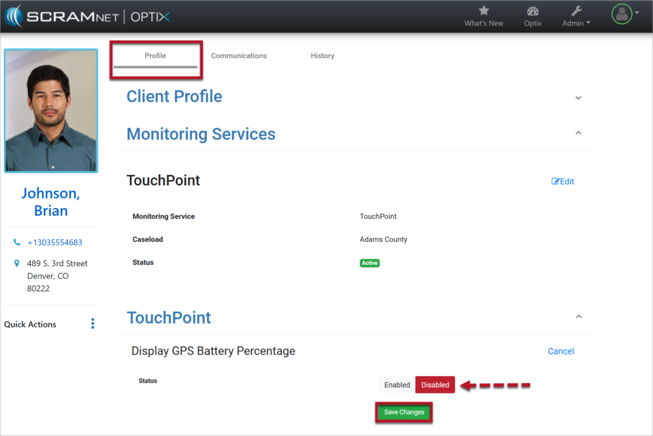The width and height of the screenshot is (653, 436).
Task: Collapse the TouchPoint settings section
Action: click(578, 317)
